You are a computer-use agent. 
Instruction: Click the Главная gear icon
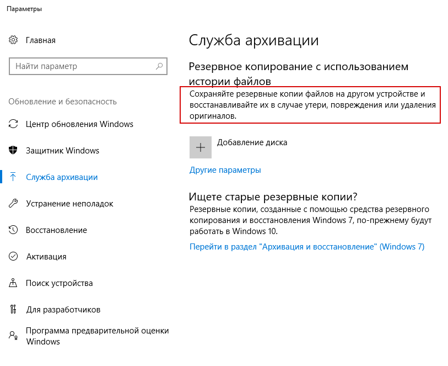point(14,40)
